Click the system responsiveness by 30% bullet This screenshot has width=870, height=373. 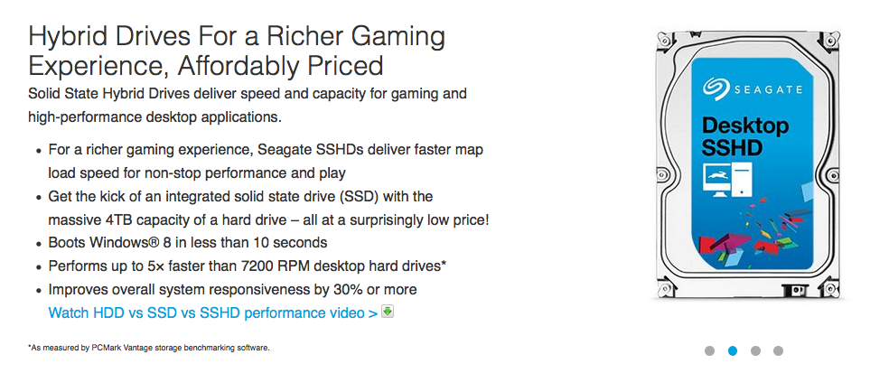[x=232, y=289]
